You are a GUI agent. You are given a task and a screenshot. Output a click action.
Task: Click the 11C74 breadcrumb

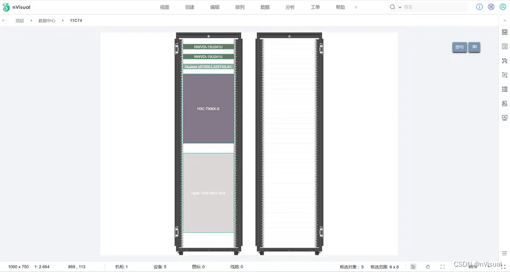(x=76, y=21)
